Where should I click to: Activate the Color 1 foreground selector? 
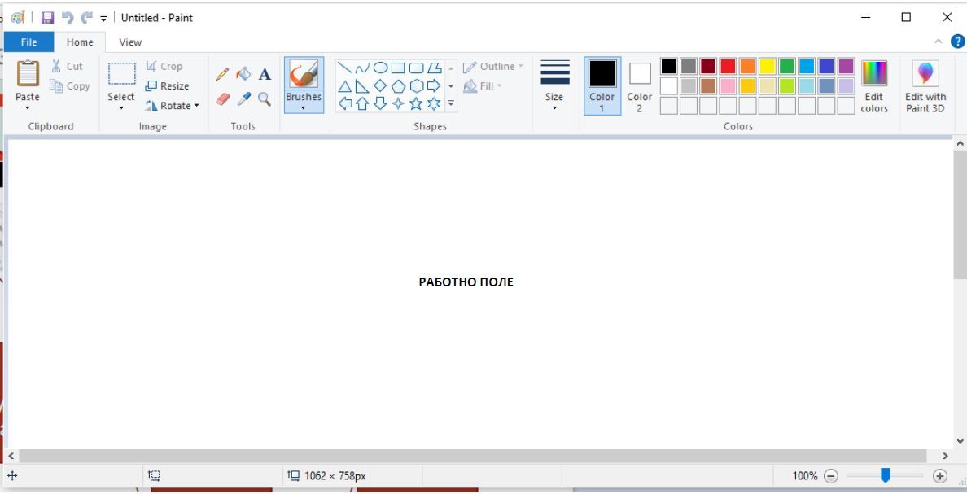[602, 87]
